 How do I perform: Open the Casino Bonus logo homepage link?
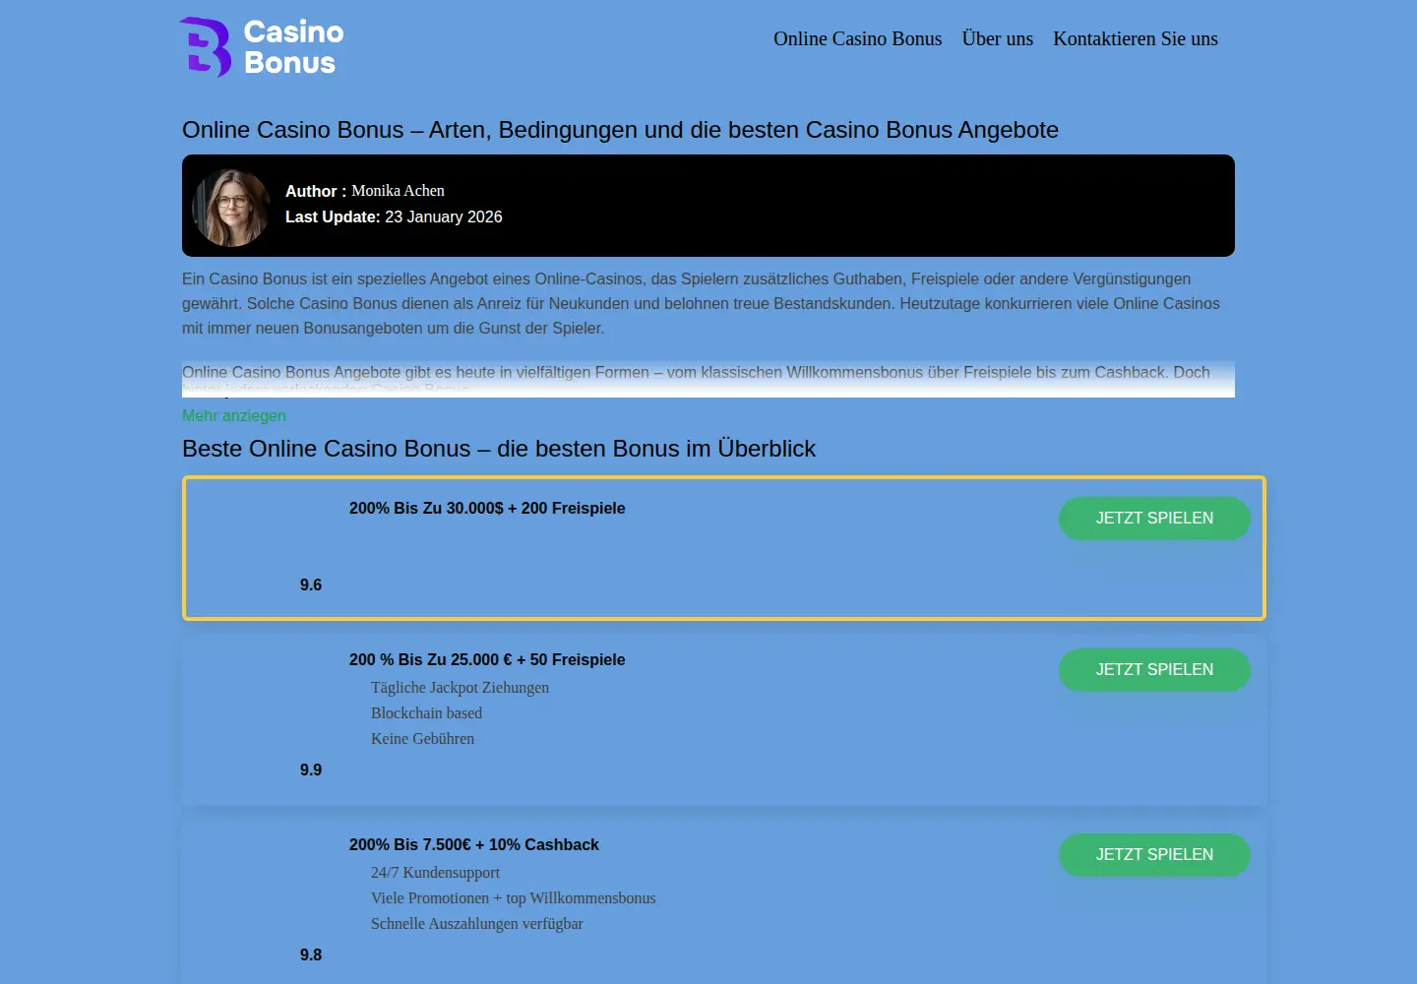262,47
